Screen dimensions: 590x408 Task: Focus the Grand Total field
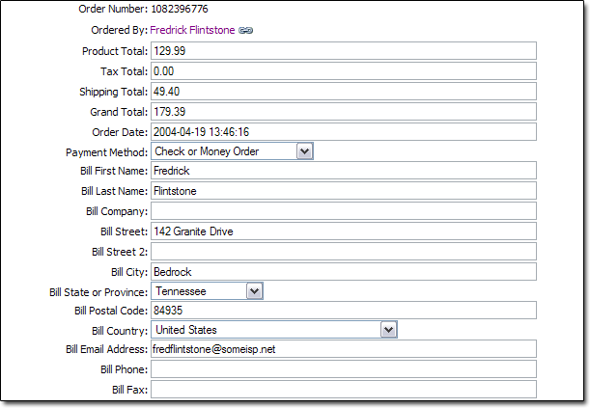(343, 112)
